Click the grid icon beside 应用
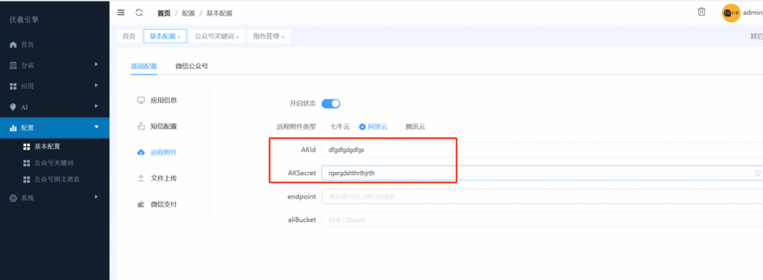 (x=13, y=86)
